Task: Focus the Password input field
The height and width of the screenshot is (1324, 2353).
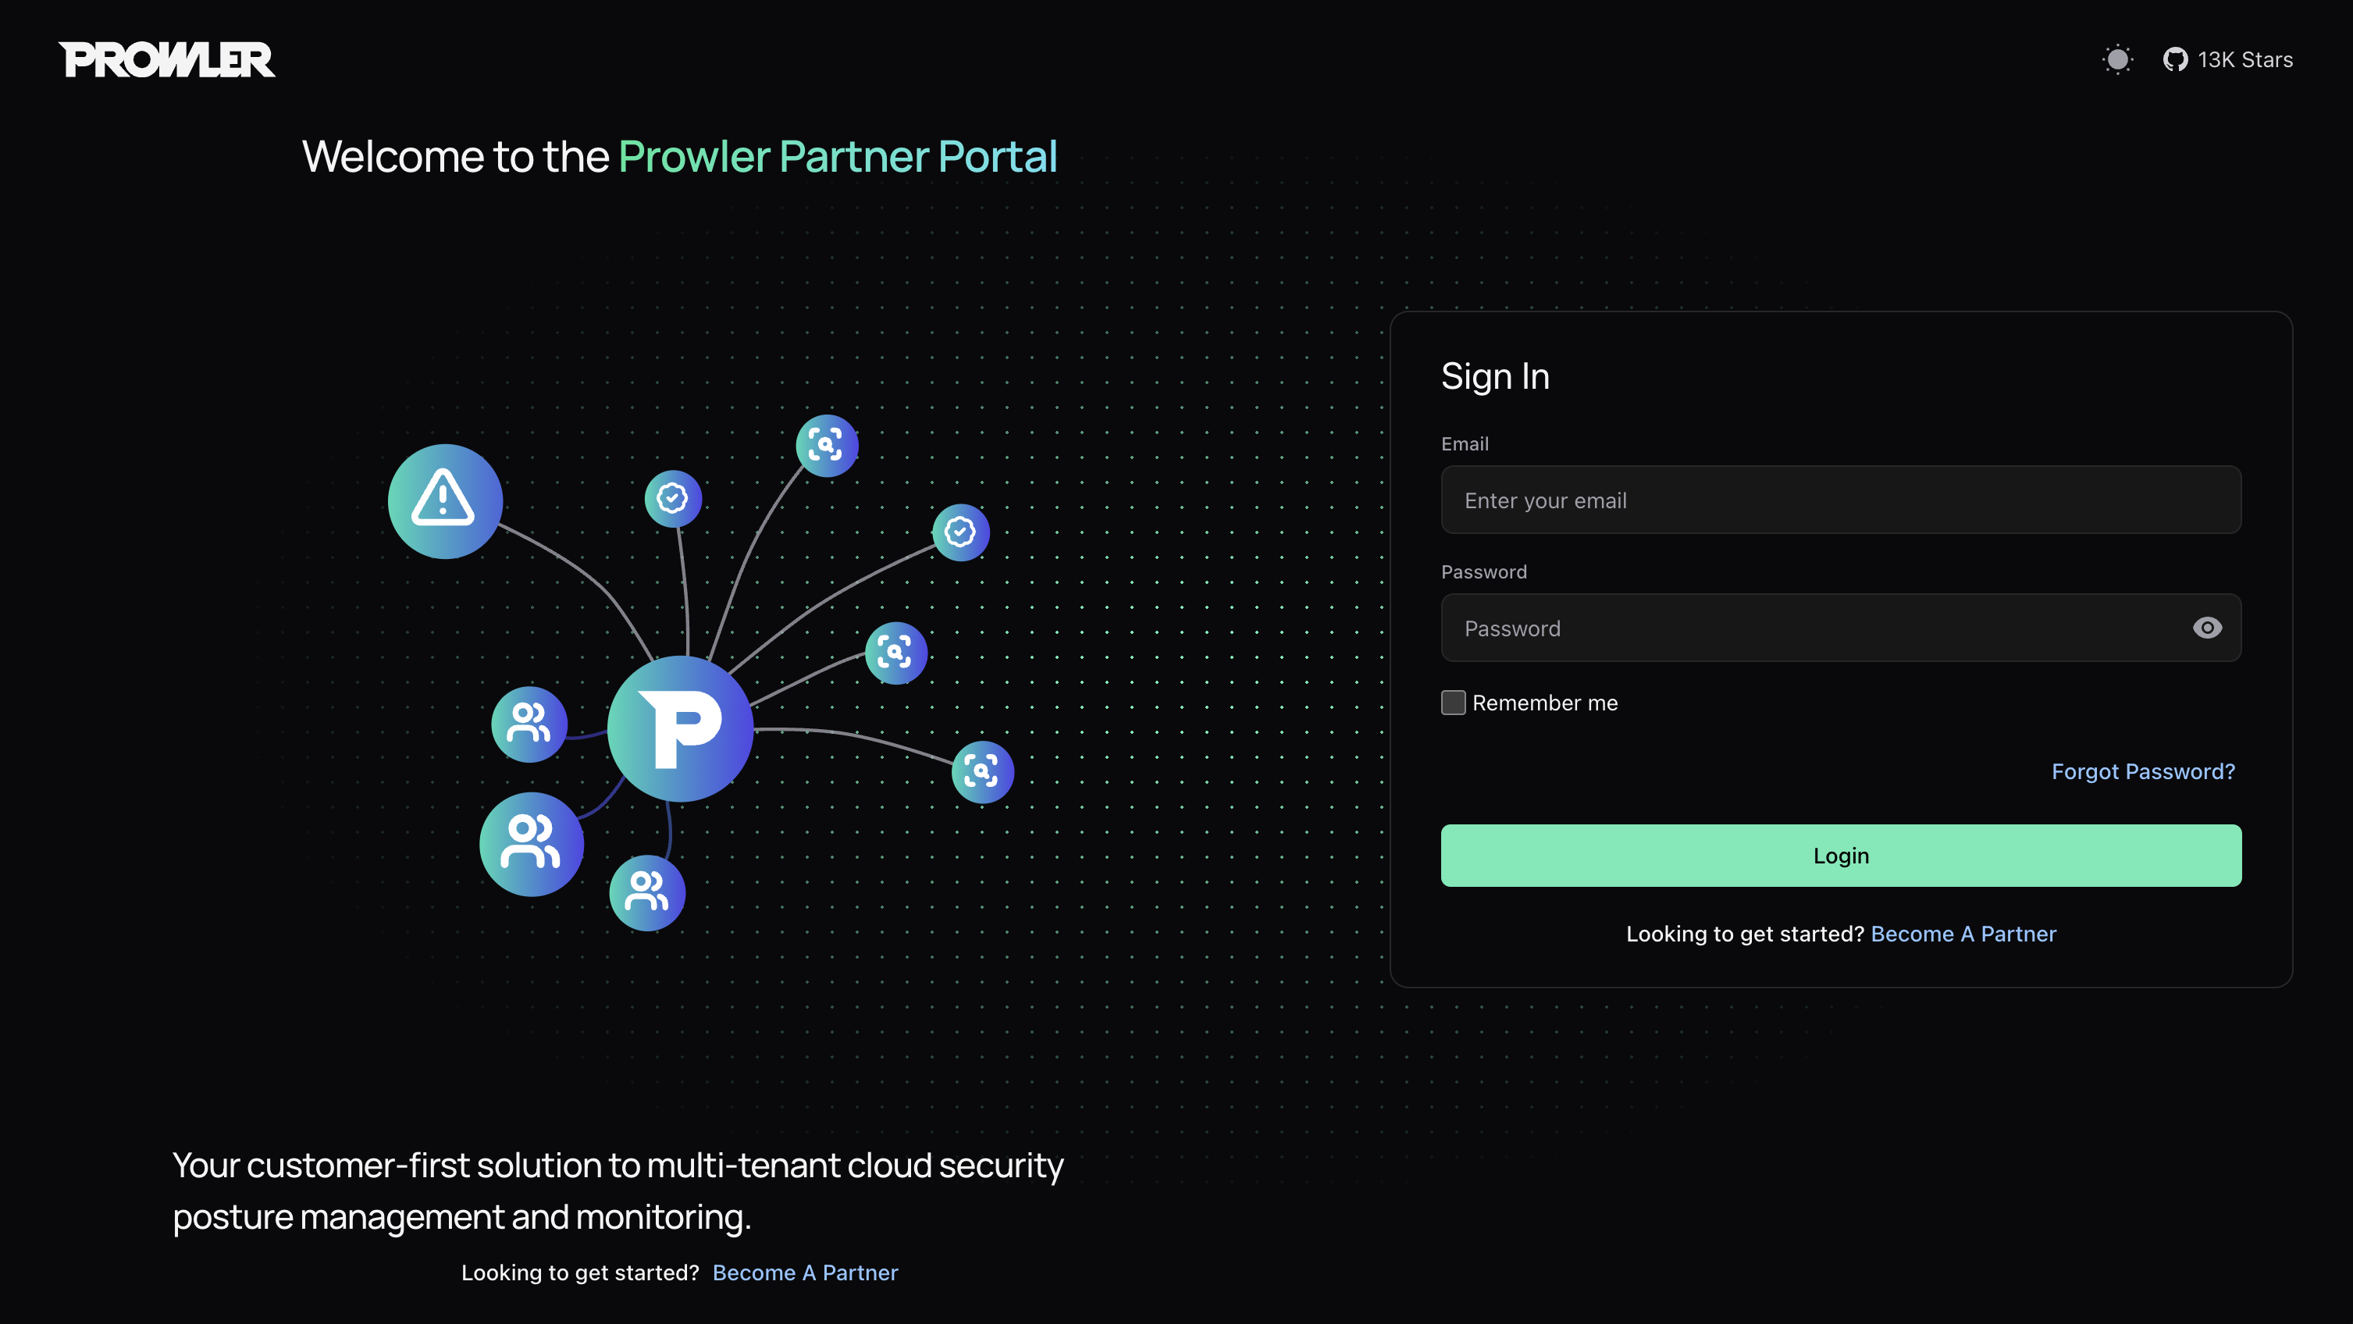Action: [x=1841, y=628]
